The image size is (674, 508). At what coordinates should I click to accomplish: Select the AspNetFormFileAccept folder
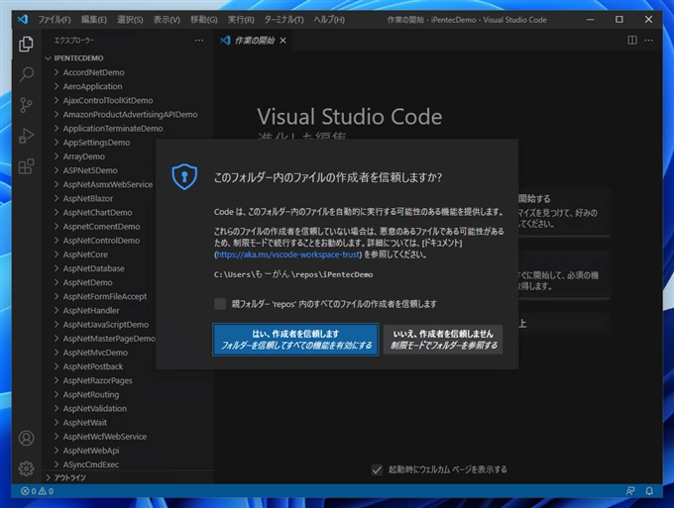tap(105, 296)
